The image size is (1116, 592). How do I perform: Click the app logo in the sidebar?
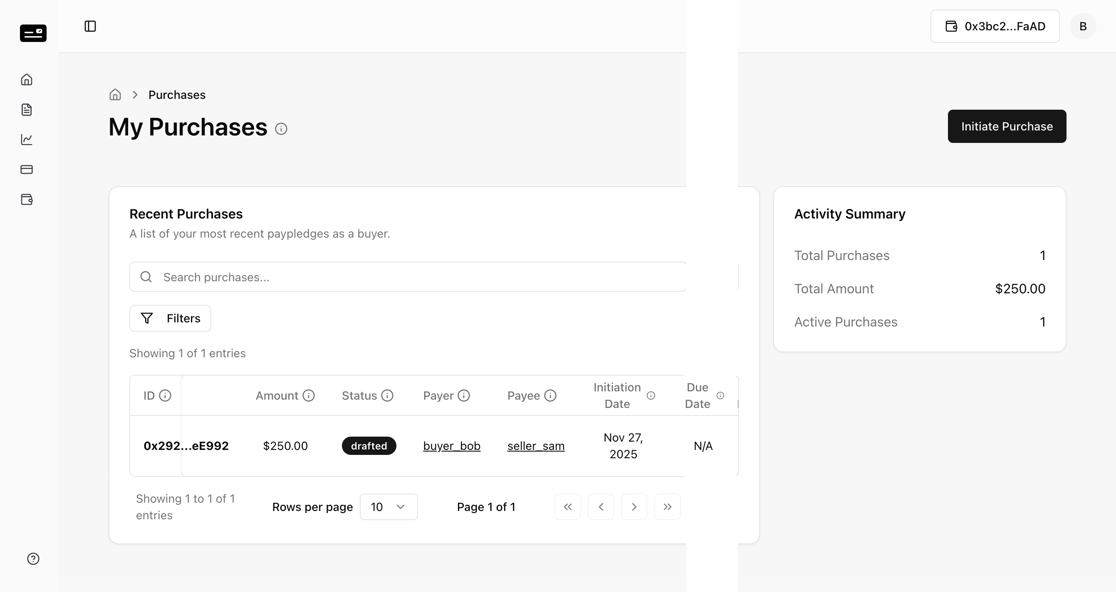pyautogui.click(x=33, y=33)
